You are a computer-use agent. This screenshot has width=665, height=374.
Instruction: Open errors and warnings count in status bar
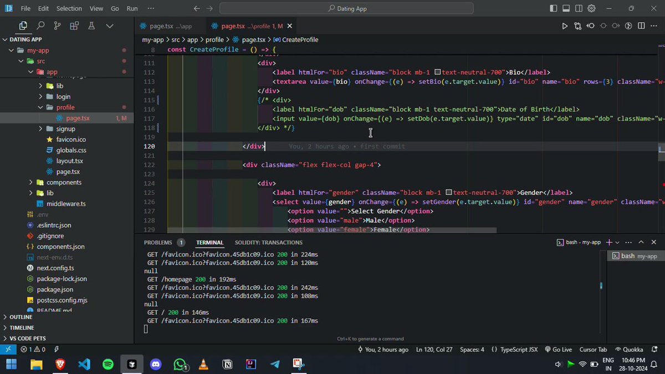(33, 349)
